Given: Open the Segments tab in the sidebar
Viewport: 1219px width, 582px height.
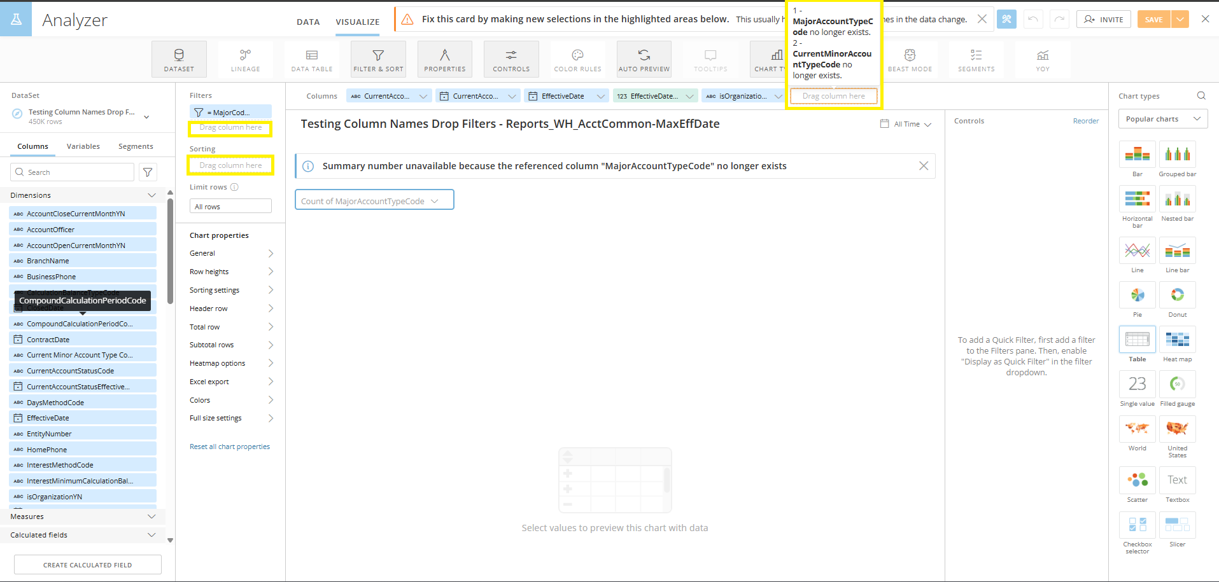Looking at the screenshot, I should click(x=136, y=146).
